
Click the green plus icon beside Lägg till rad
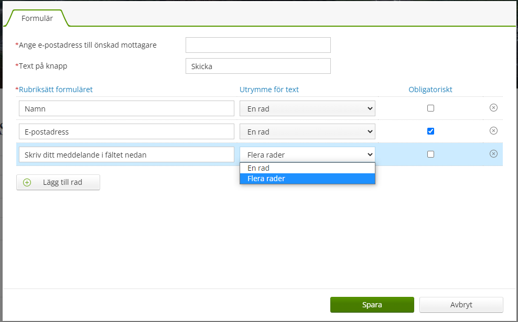tap(27, 182)
